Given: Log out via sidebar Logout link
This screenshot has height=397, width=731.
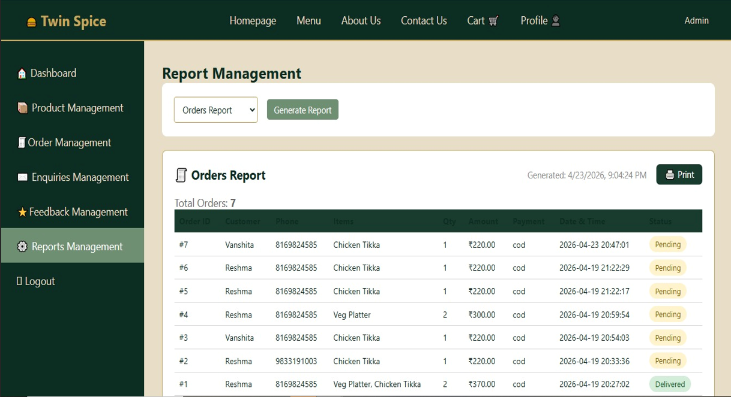Looking at the screenshot, I should (72, 281).
